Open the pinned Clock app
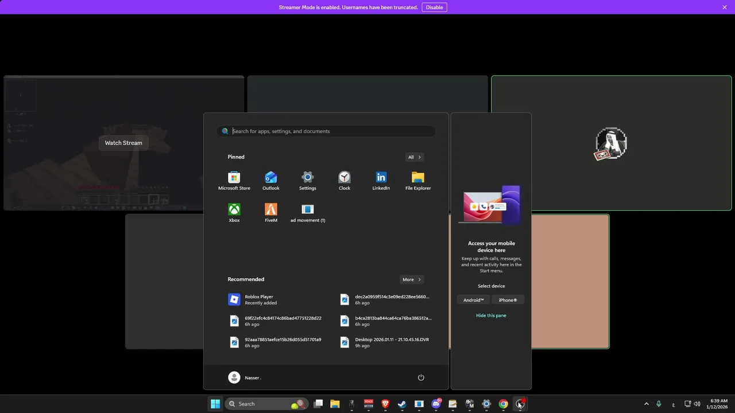735x413 pixels. pyautogui.click(x=345, y=181)
